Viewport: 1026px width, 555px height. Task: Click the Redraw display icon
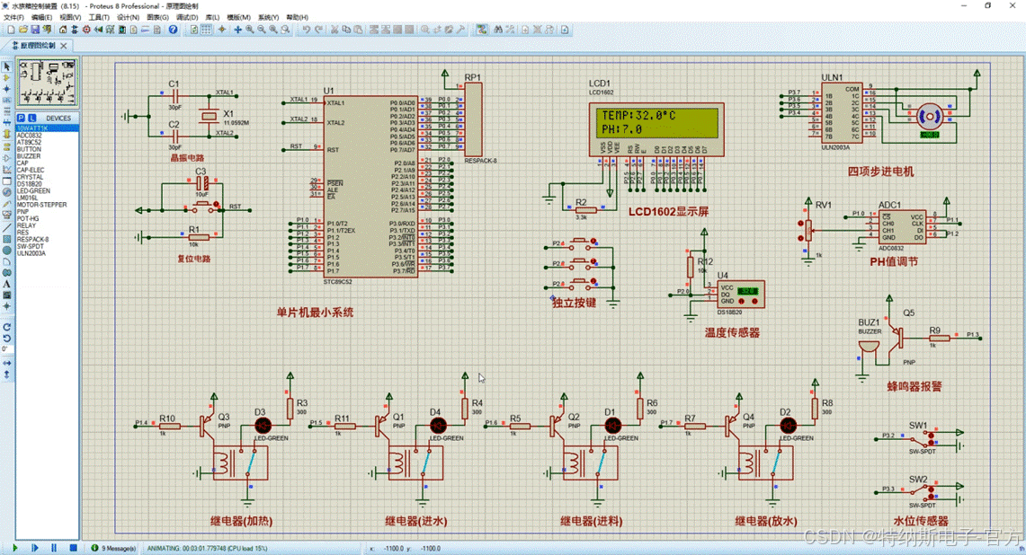(194, 30)
